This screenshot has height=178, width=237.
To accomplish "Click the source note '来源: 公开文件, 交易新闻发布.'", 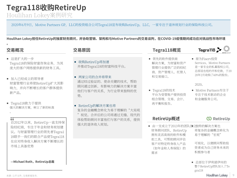I will click(22, 176).
